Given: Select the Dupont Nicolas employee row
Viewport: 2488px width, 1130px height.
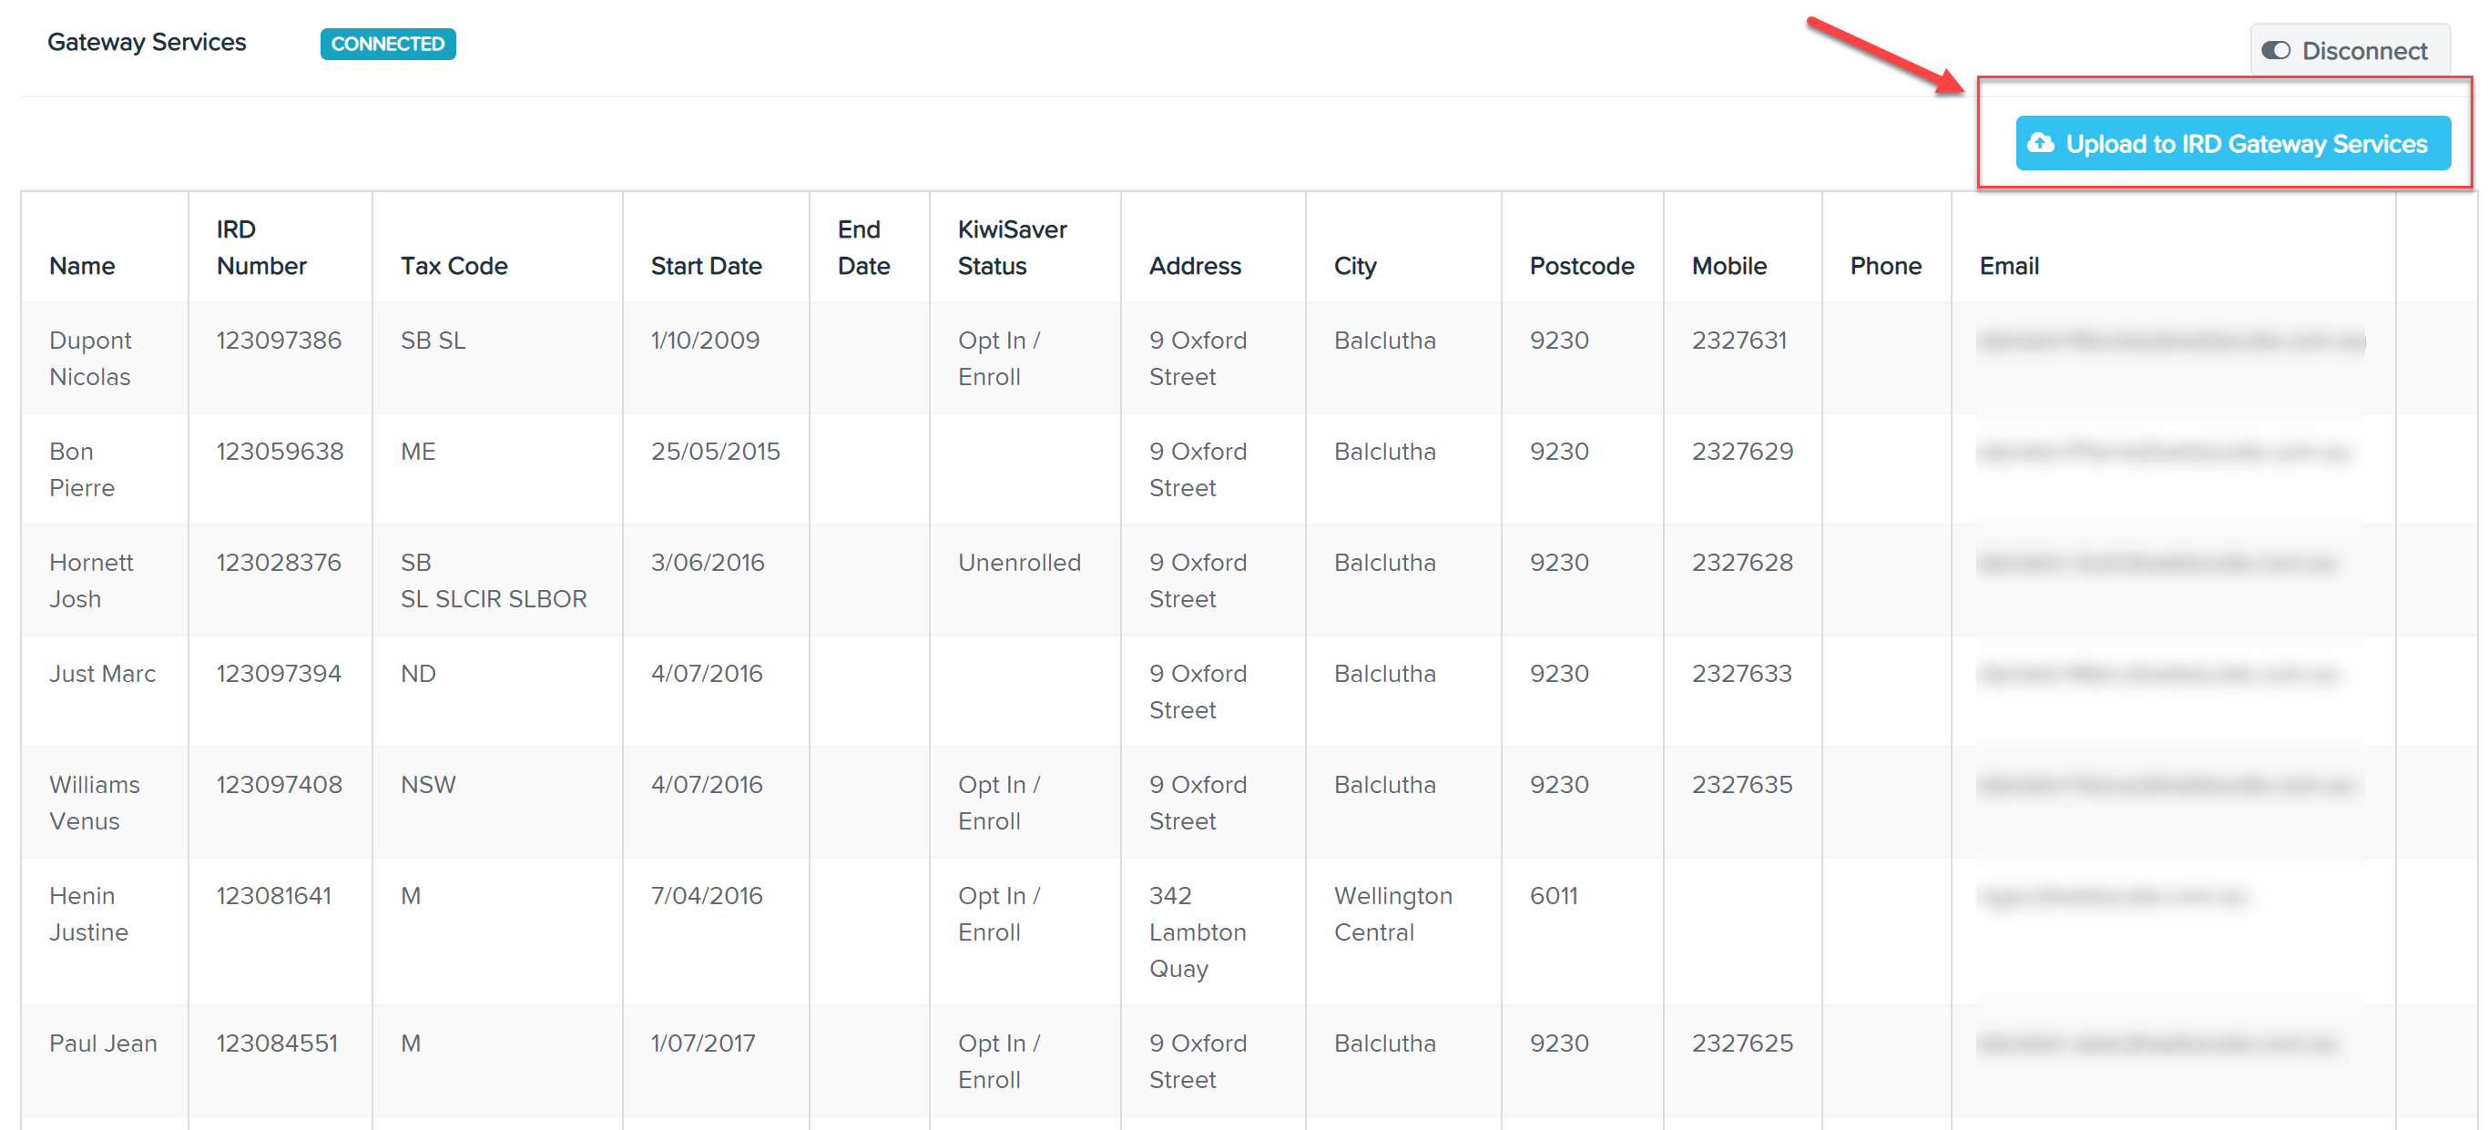Looking at the screenshot, I should point(1208,359).
